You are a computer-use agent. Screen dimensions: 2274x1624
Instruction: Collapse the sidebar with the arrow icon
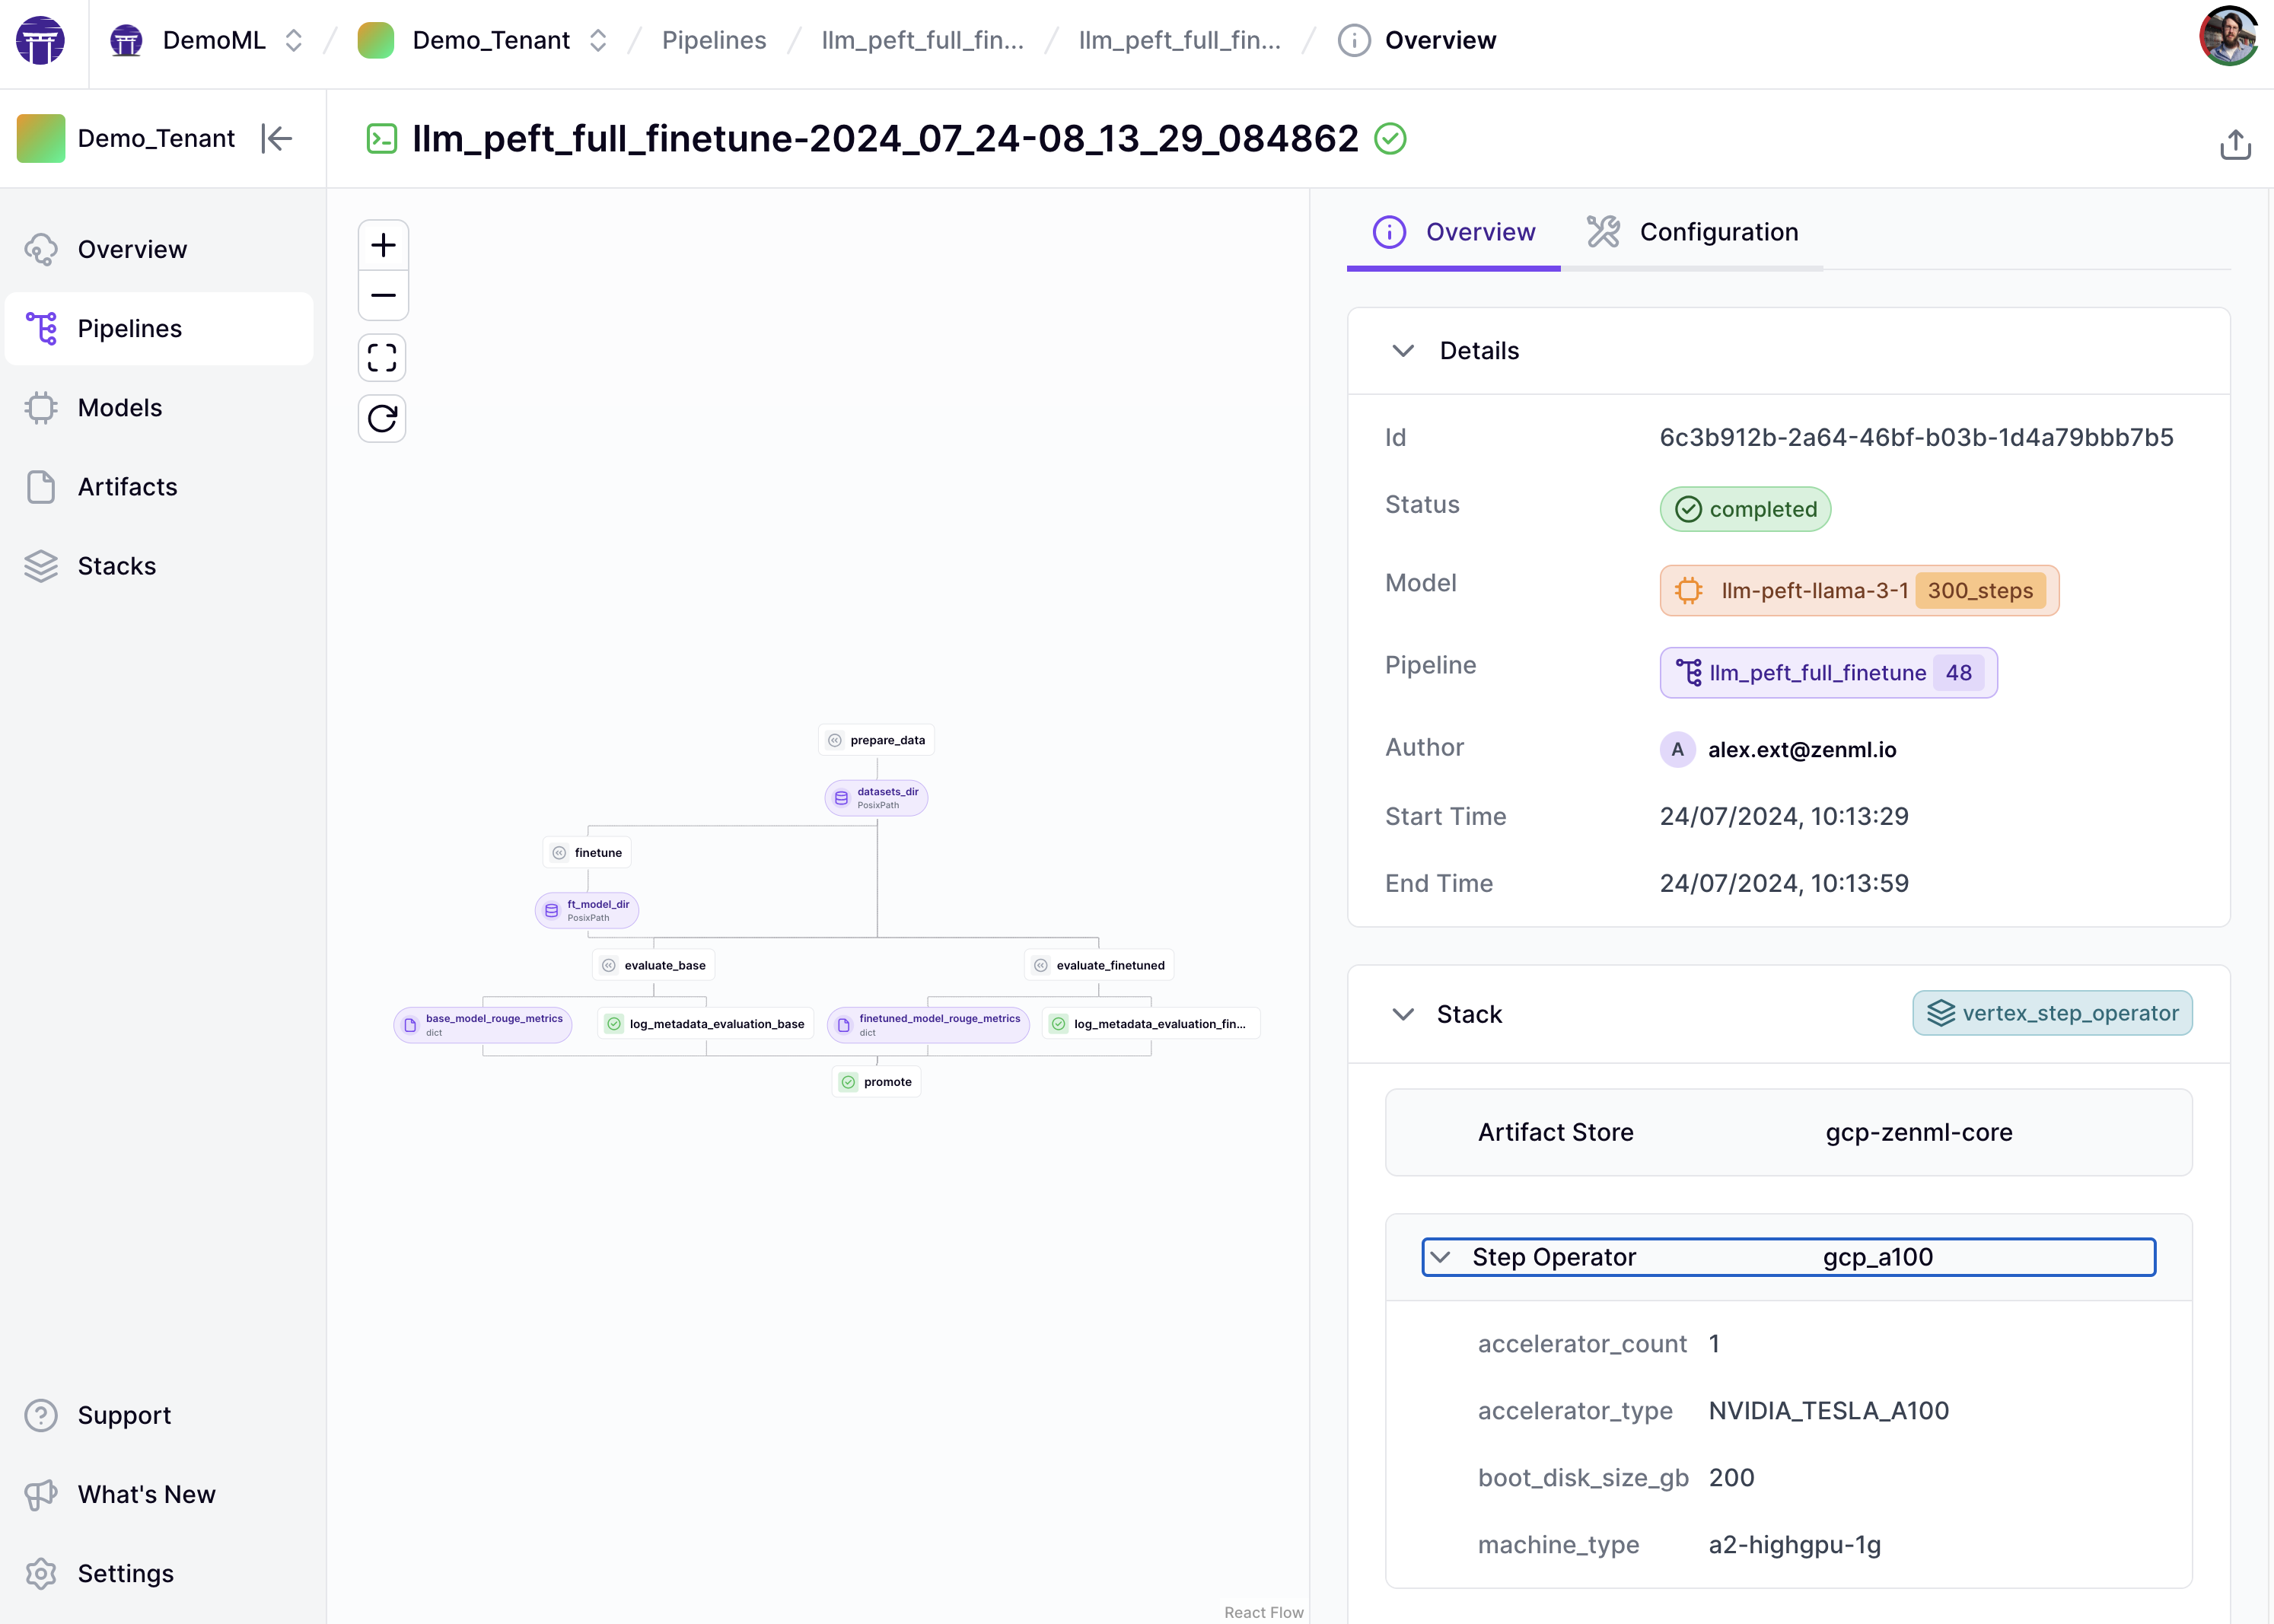point(277,138)
